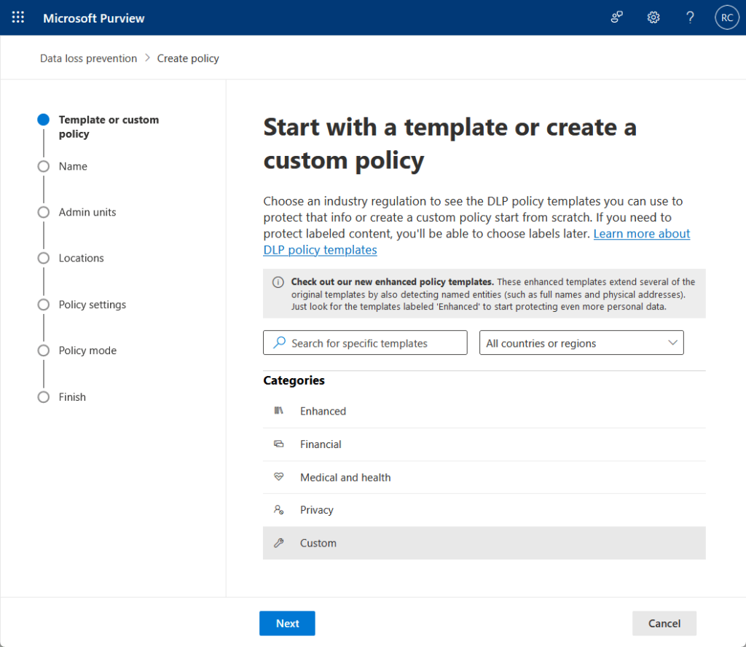Select the Finish step circle

click(43, 397)
